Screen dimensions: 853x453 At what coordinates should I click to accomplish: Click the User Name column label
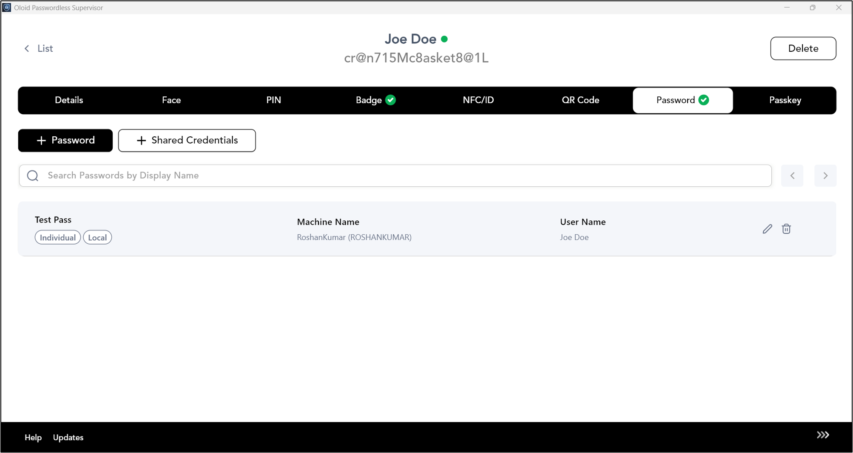pyautogui.click(x=583, y=222)
